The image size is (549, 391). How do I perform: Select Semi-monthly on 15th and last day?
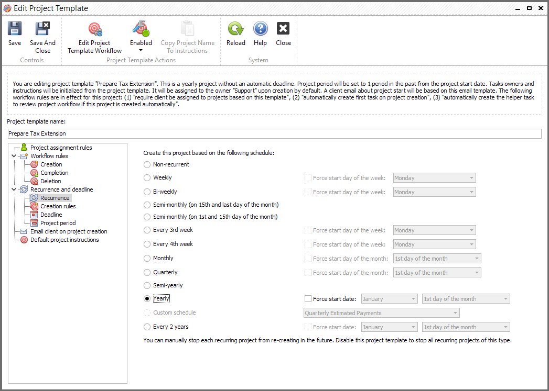pos(147,205)
